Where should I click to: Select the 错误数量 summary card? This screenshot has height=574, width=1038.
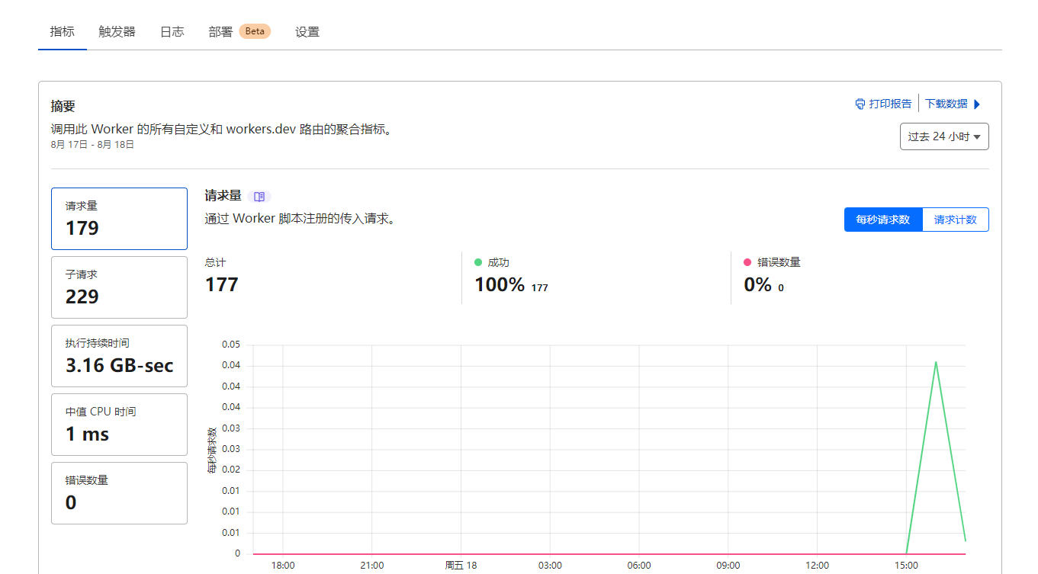(x=119, y=493)
